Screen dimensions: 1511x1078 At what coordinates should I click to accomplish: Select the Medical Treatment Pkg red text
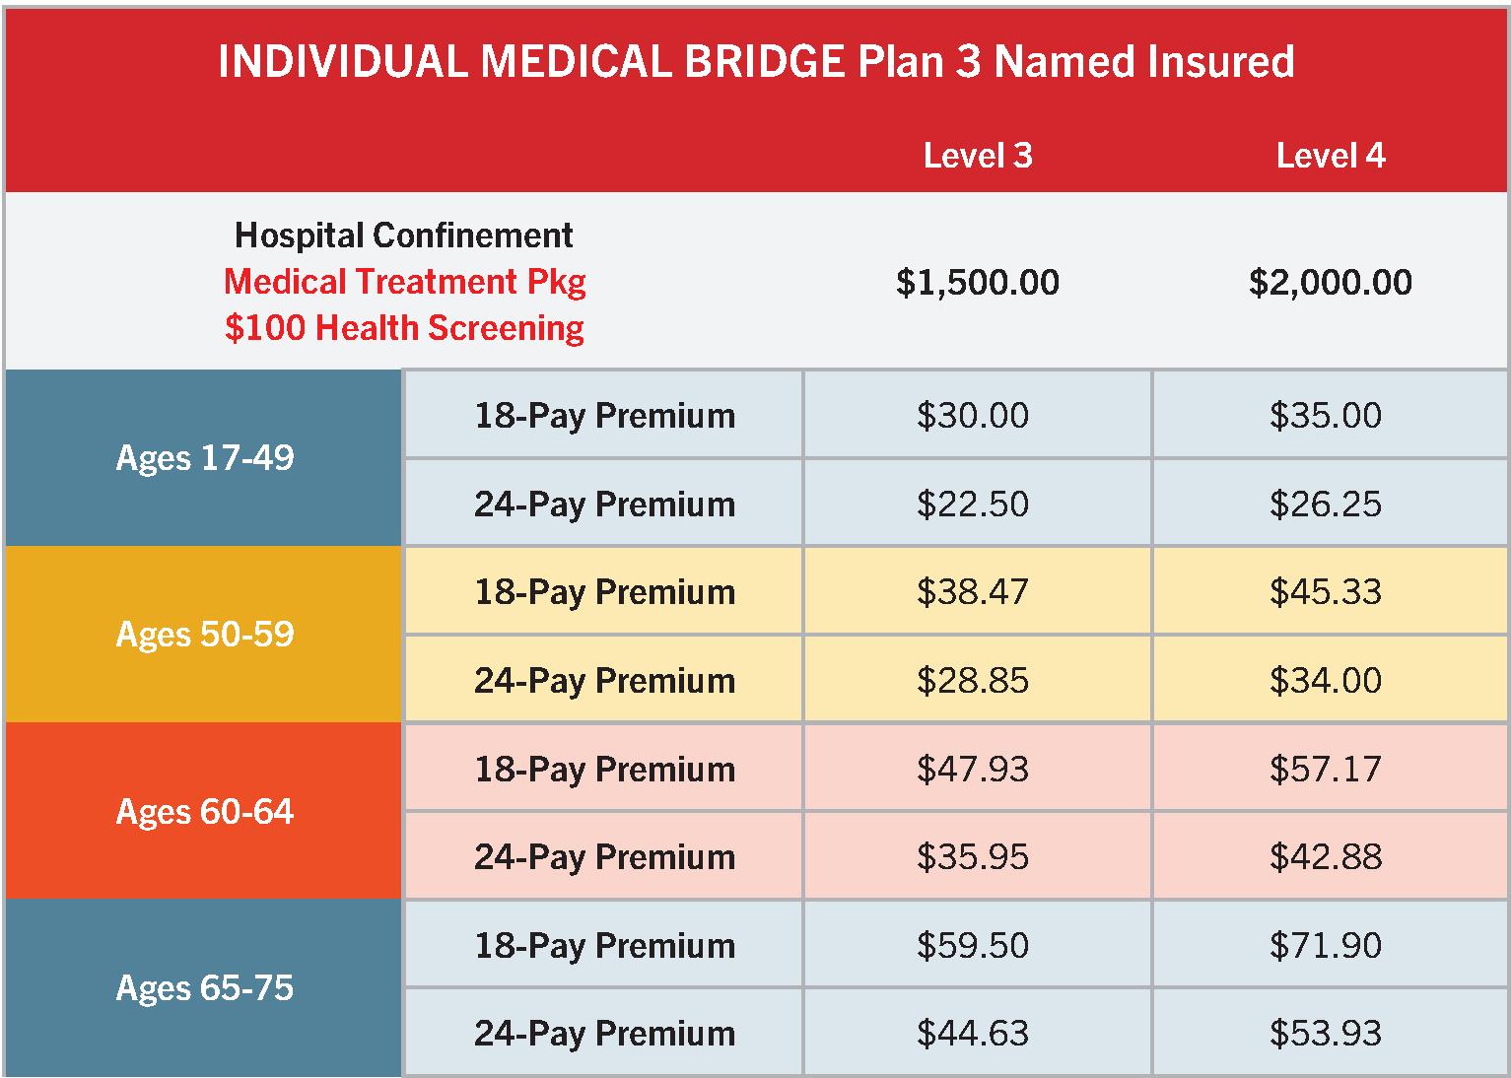tap(404, 282)
